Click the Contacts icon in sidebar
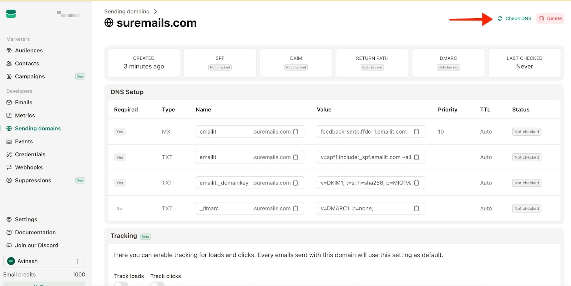Viewport: 571px width, 286px height. pyautogui.click(x=9, y=63)
